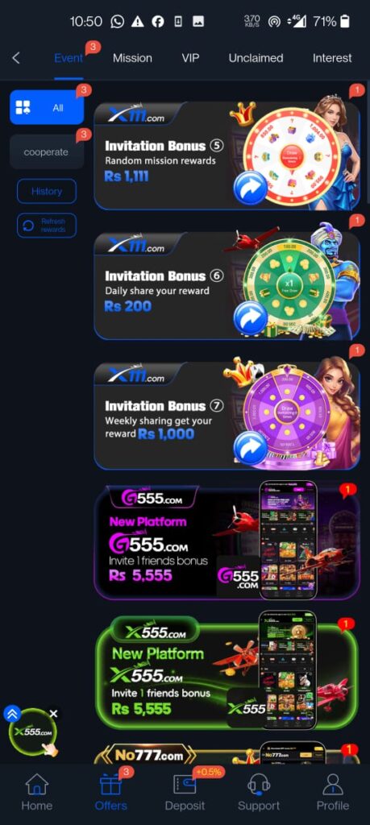
Task: Open Support headset icon
Action: pyautogui.click(x=259, y=784)
